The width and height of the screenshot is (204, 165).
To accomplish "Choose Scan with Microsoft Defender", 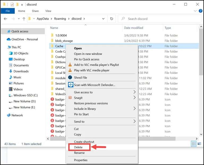I will pos(102,85).
